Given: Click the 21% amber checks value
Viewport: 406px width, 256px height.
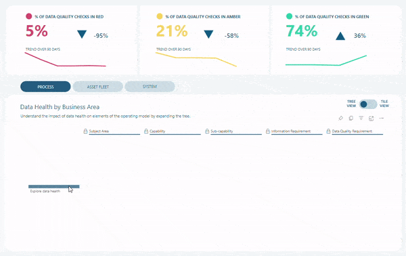Looking at the screenshot, I should [x=172, y=31].
